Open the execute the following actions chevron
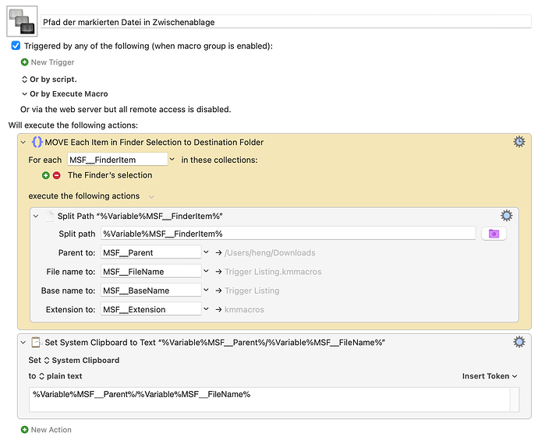The image size is (538, 440). (151, 197)
